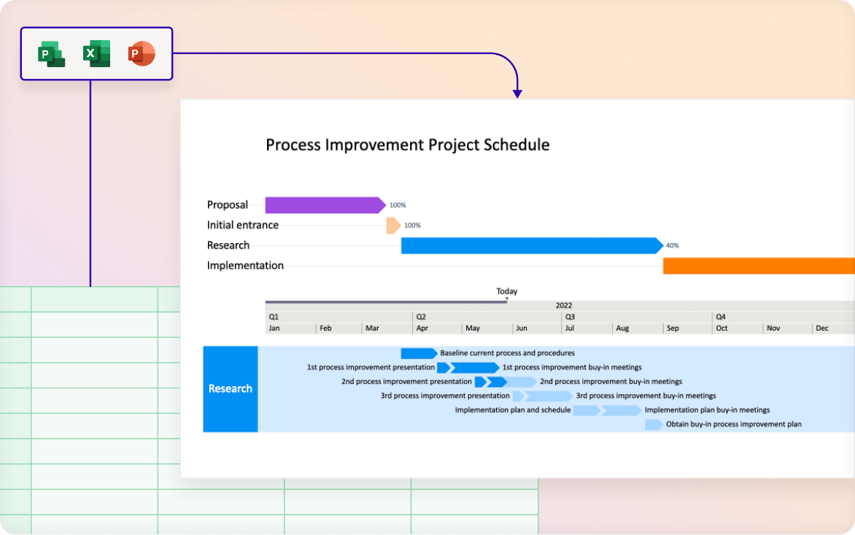Click the Research row label above the timeline
Image resolution: width=855 pixels, height=535 pixels.
click(x=228, y=245)
